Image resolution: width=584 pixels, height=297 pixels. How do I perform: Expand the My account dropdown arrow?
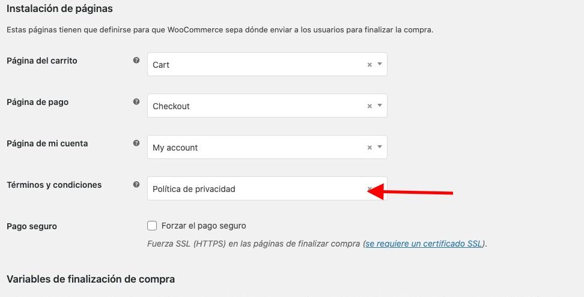point(380,147)
